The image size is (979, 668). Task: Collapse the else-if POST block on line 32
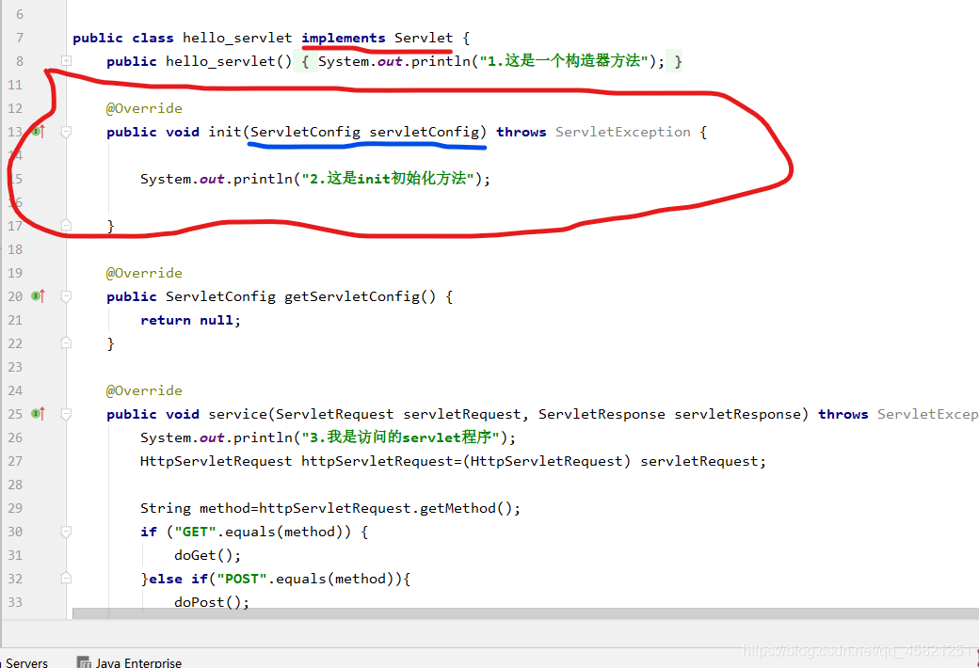[x=66, y=579]
